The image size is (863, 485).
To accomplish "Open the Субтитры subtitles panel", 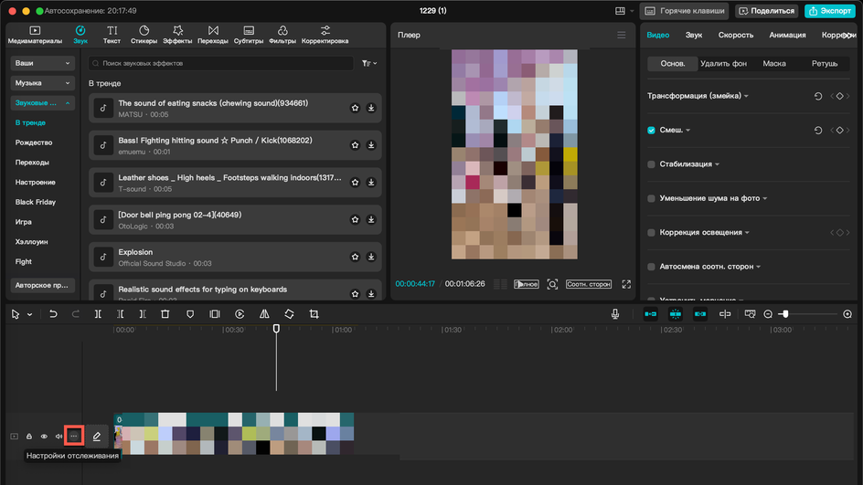I will [249, 35].
